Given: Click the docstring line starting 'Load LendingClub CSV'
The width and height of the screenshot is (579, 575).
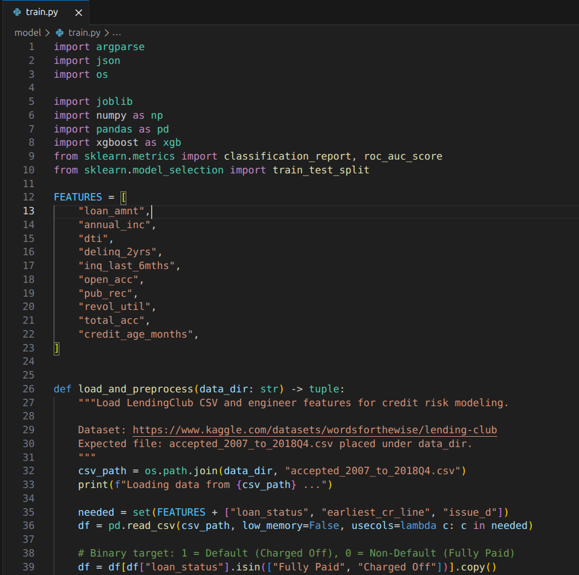Looking at the screenshot, I should pos(293,403).
